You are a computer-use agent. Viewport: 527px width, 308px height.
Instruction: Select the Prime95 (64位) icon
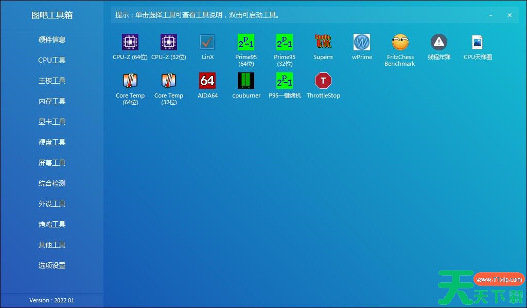click(246, 42)
